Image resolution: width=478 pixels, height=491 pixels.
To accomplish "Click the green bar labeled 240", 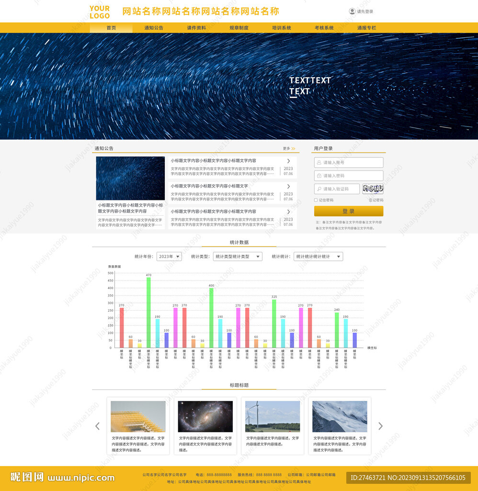I will pyautogui.click(x=337, y=330).
